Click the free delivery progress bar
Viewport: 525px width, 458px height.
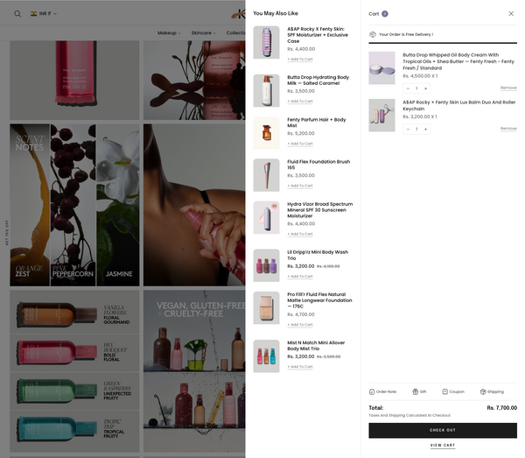tap(443, 43)
